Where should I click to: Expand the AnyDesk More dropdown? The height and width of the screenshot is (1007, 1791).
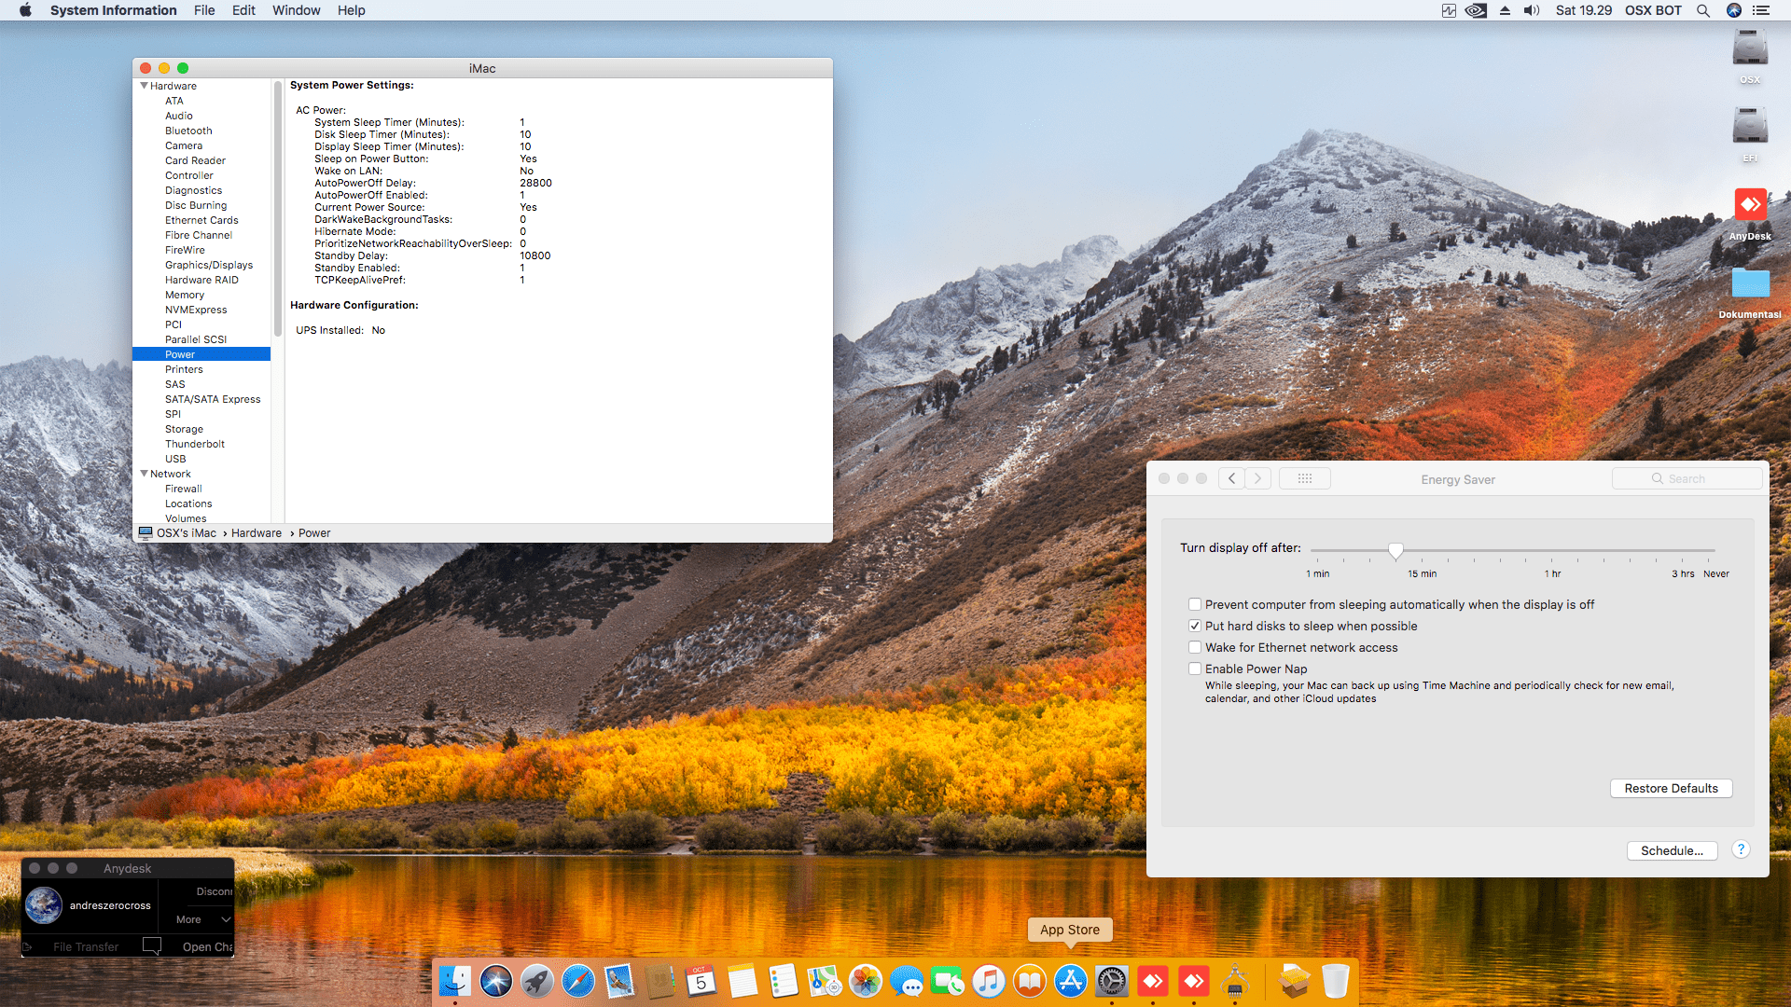pos(202,919)
